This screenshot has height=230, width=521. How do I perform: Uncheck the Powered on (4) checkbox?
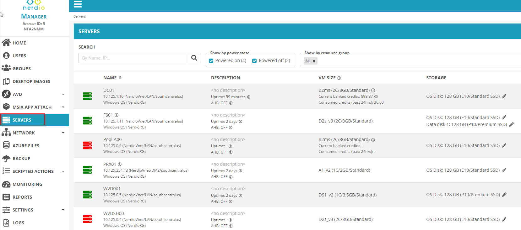(211, 61)
